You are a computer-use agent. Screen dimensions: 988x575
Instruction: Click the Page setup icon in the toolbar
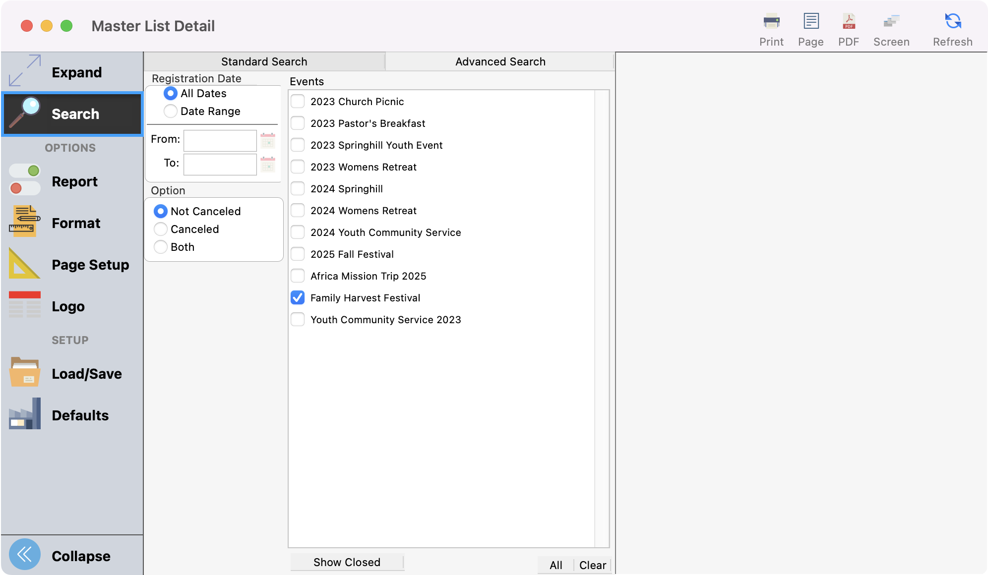[x=810, y=27]
